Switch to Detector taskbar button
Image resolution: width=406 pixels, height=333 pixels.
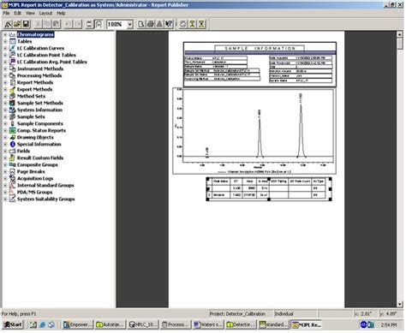tap(241, 324)
